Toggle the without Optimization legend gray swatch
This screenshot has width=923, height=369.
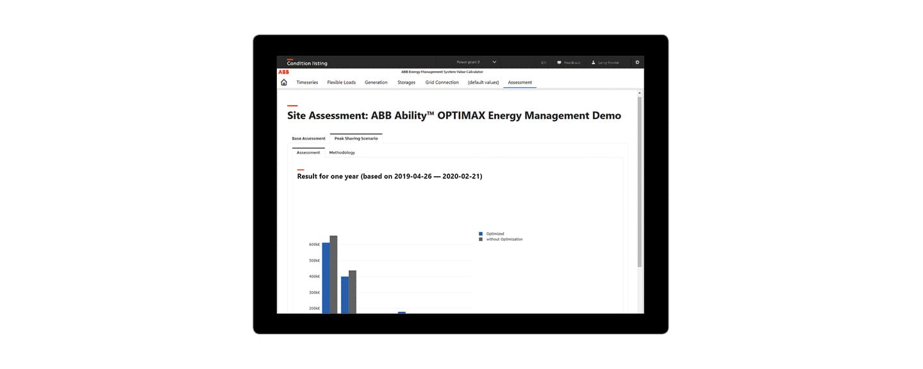coord(481,239)
